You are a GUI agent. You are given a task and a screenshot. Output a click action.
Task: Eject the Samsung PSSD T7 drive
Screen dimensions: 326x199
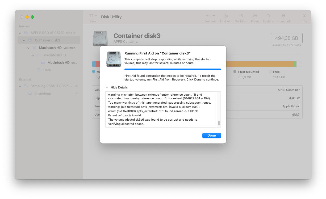77,86
